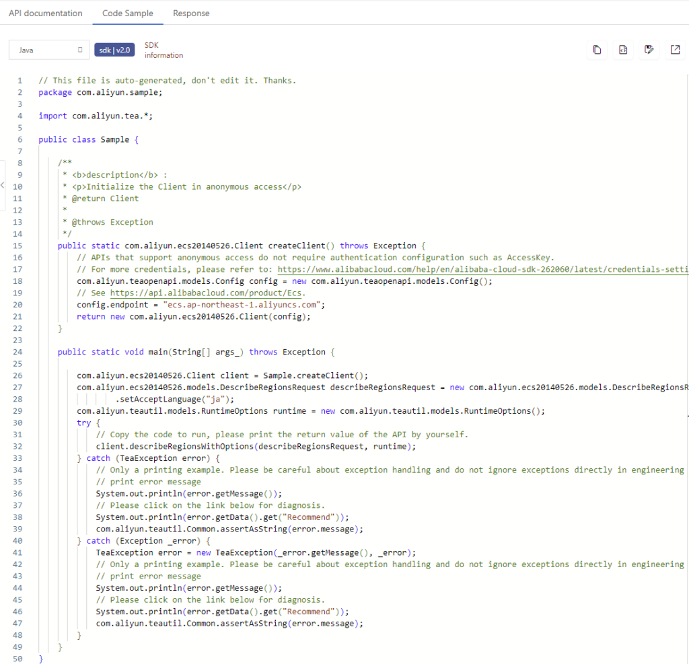The height and width of the screenshot is (664, 689).
Task: Click line number 24 in the gutter
Action: pyautogui.click(x=17, y=352)
